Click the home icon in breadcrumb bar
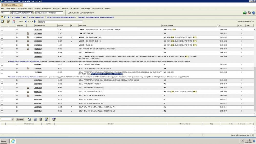 [x=2, y=17]
